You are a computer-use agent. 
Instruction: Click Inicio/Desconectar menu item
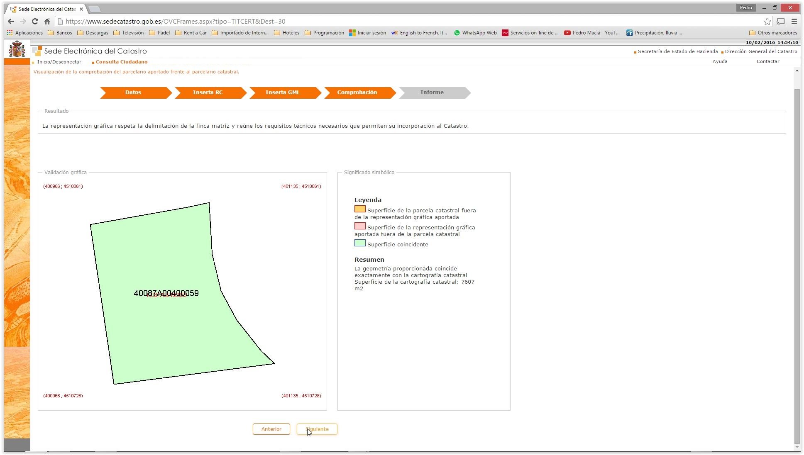[59, 62]
